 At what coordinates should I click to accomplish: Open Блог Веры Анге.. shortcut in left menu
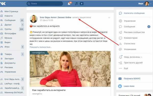coord(12,79)
